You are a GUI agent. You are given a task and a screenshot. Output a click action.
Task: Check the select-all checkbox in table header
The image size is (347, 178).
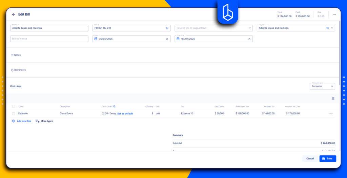click(x=14, y=106)
